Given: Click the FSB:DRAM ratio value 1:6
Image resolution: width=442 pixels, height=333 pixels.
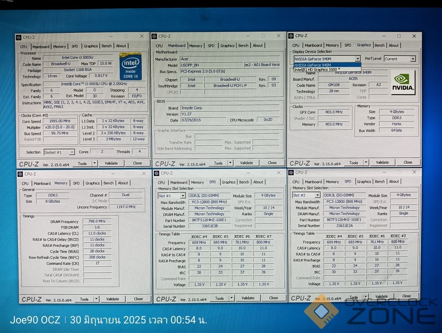Looking at the screenshot, I should 97,227.
